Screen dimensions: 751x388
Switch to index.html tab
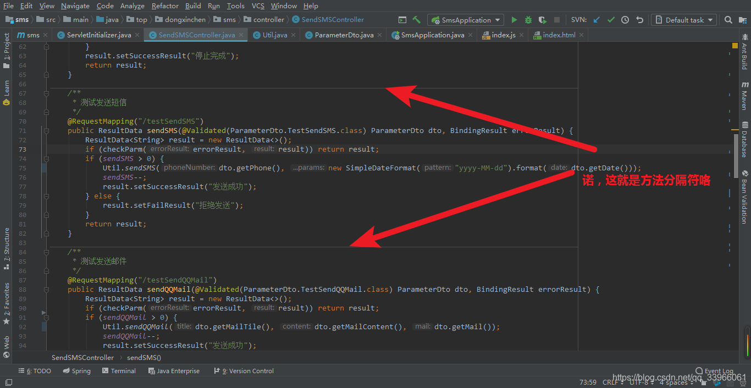(559, 35)
